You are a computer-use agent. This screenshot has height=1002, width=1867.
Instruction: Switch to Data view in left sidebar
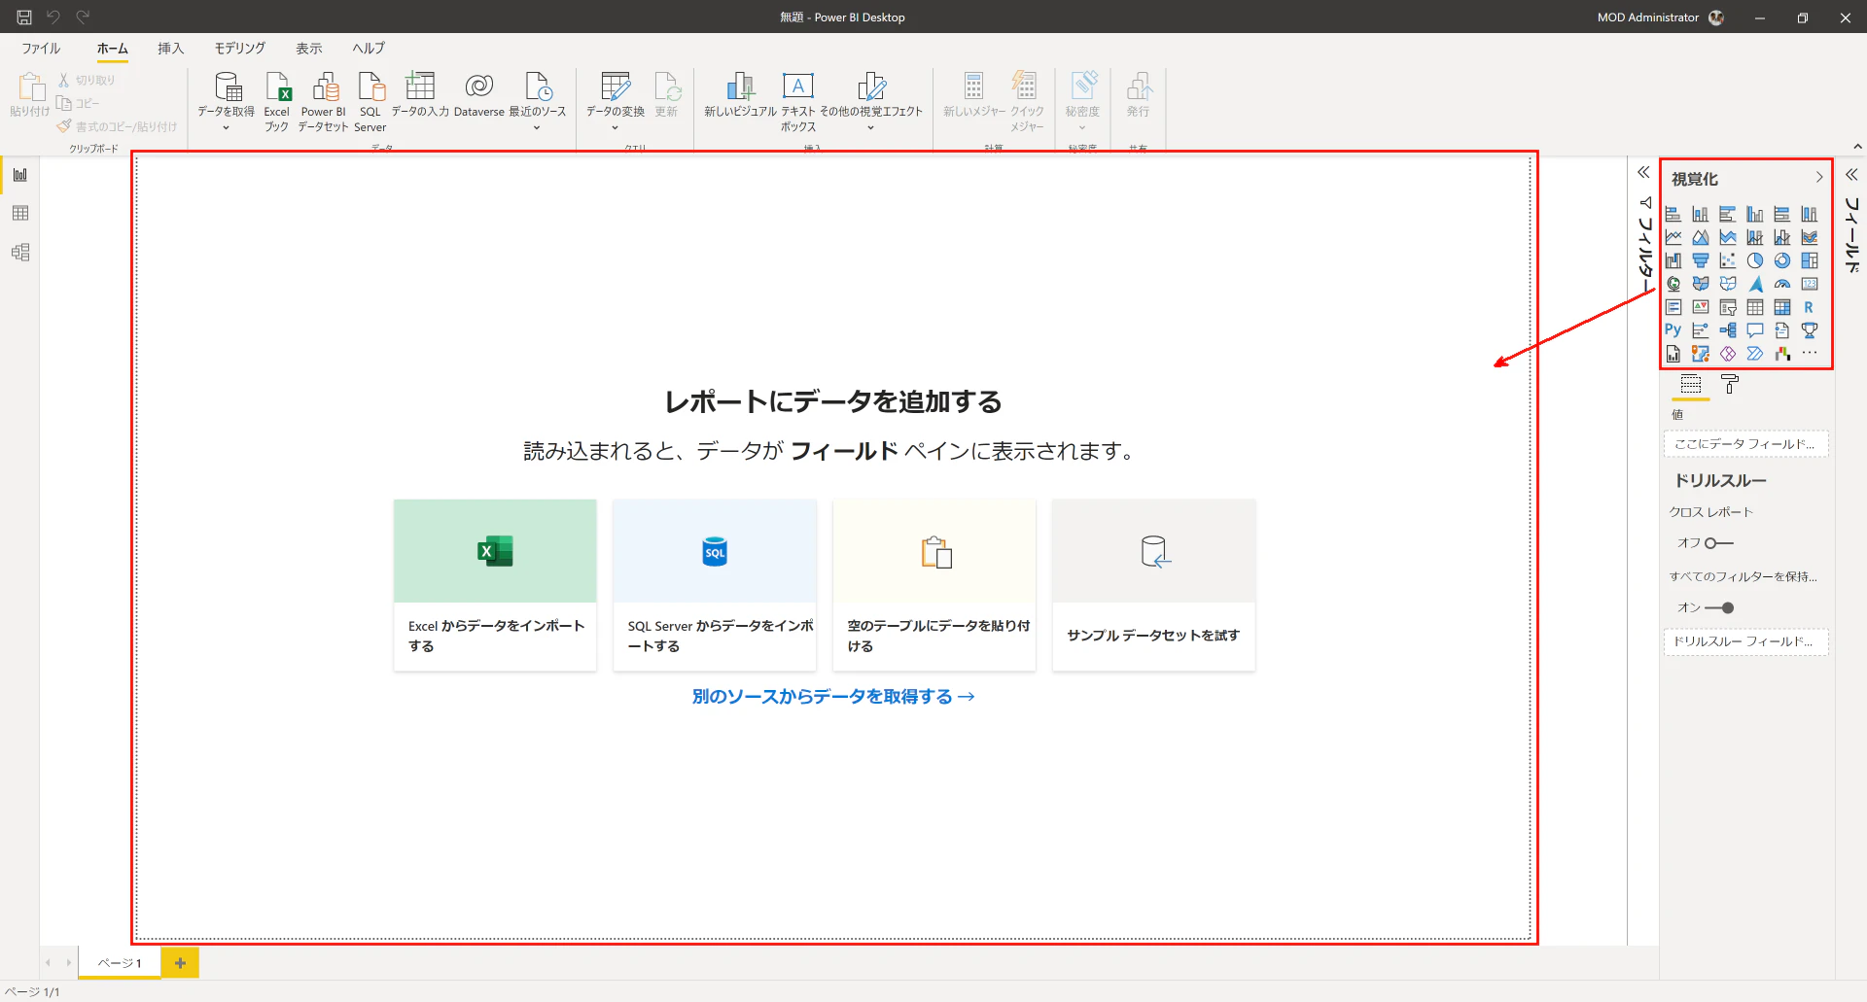click(x=20, y=214)
